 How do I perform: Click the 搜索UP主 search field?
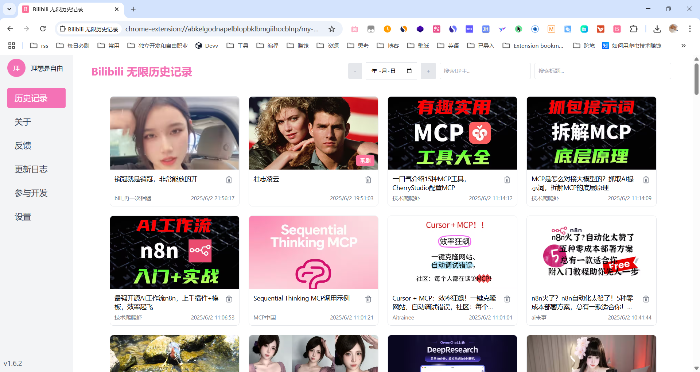485,71
